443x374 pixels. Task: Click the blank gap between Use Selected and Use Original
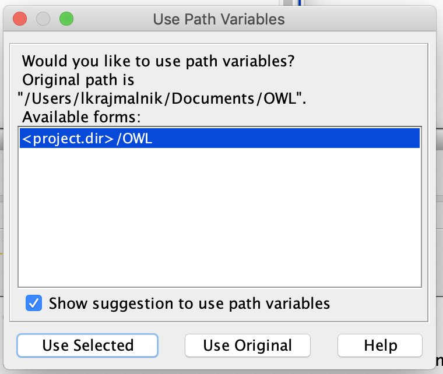click(x=171, y=345)
